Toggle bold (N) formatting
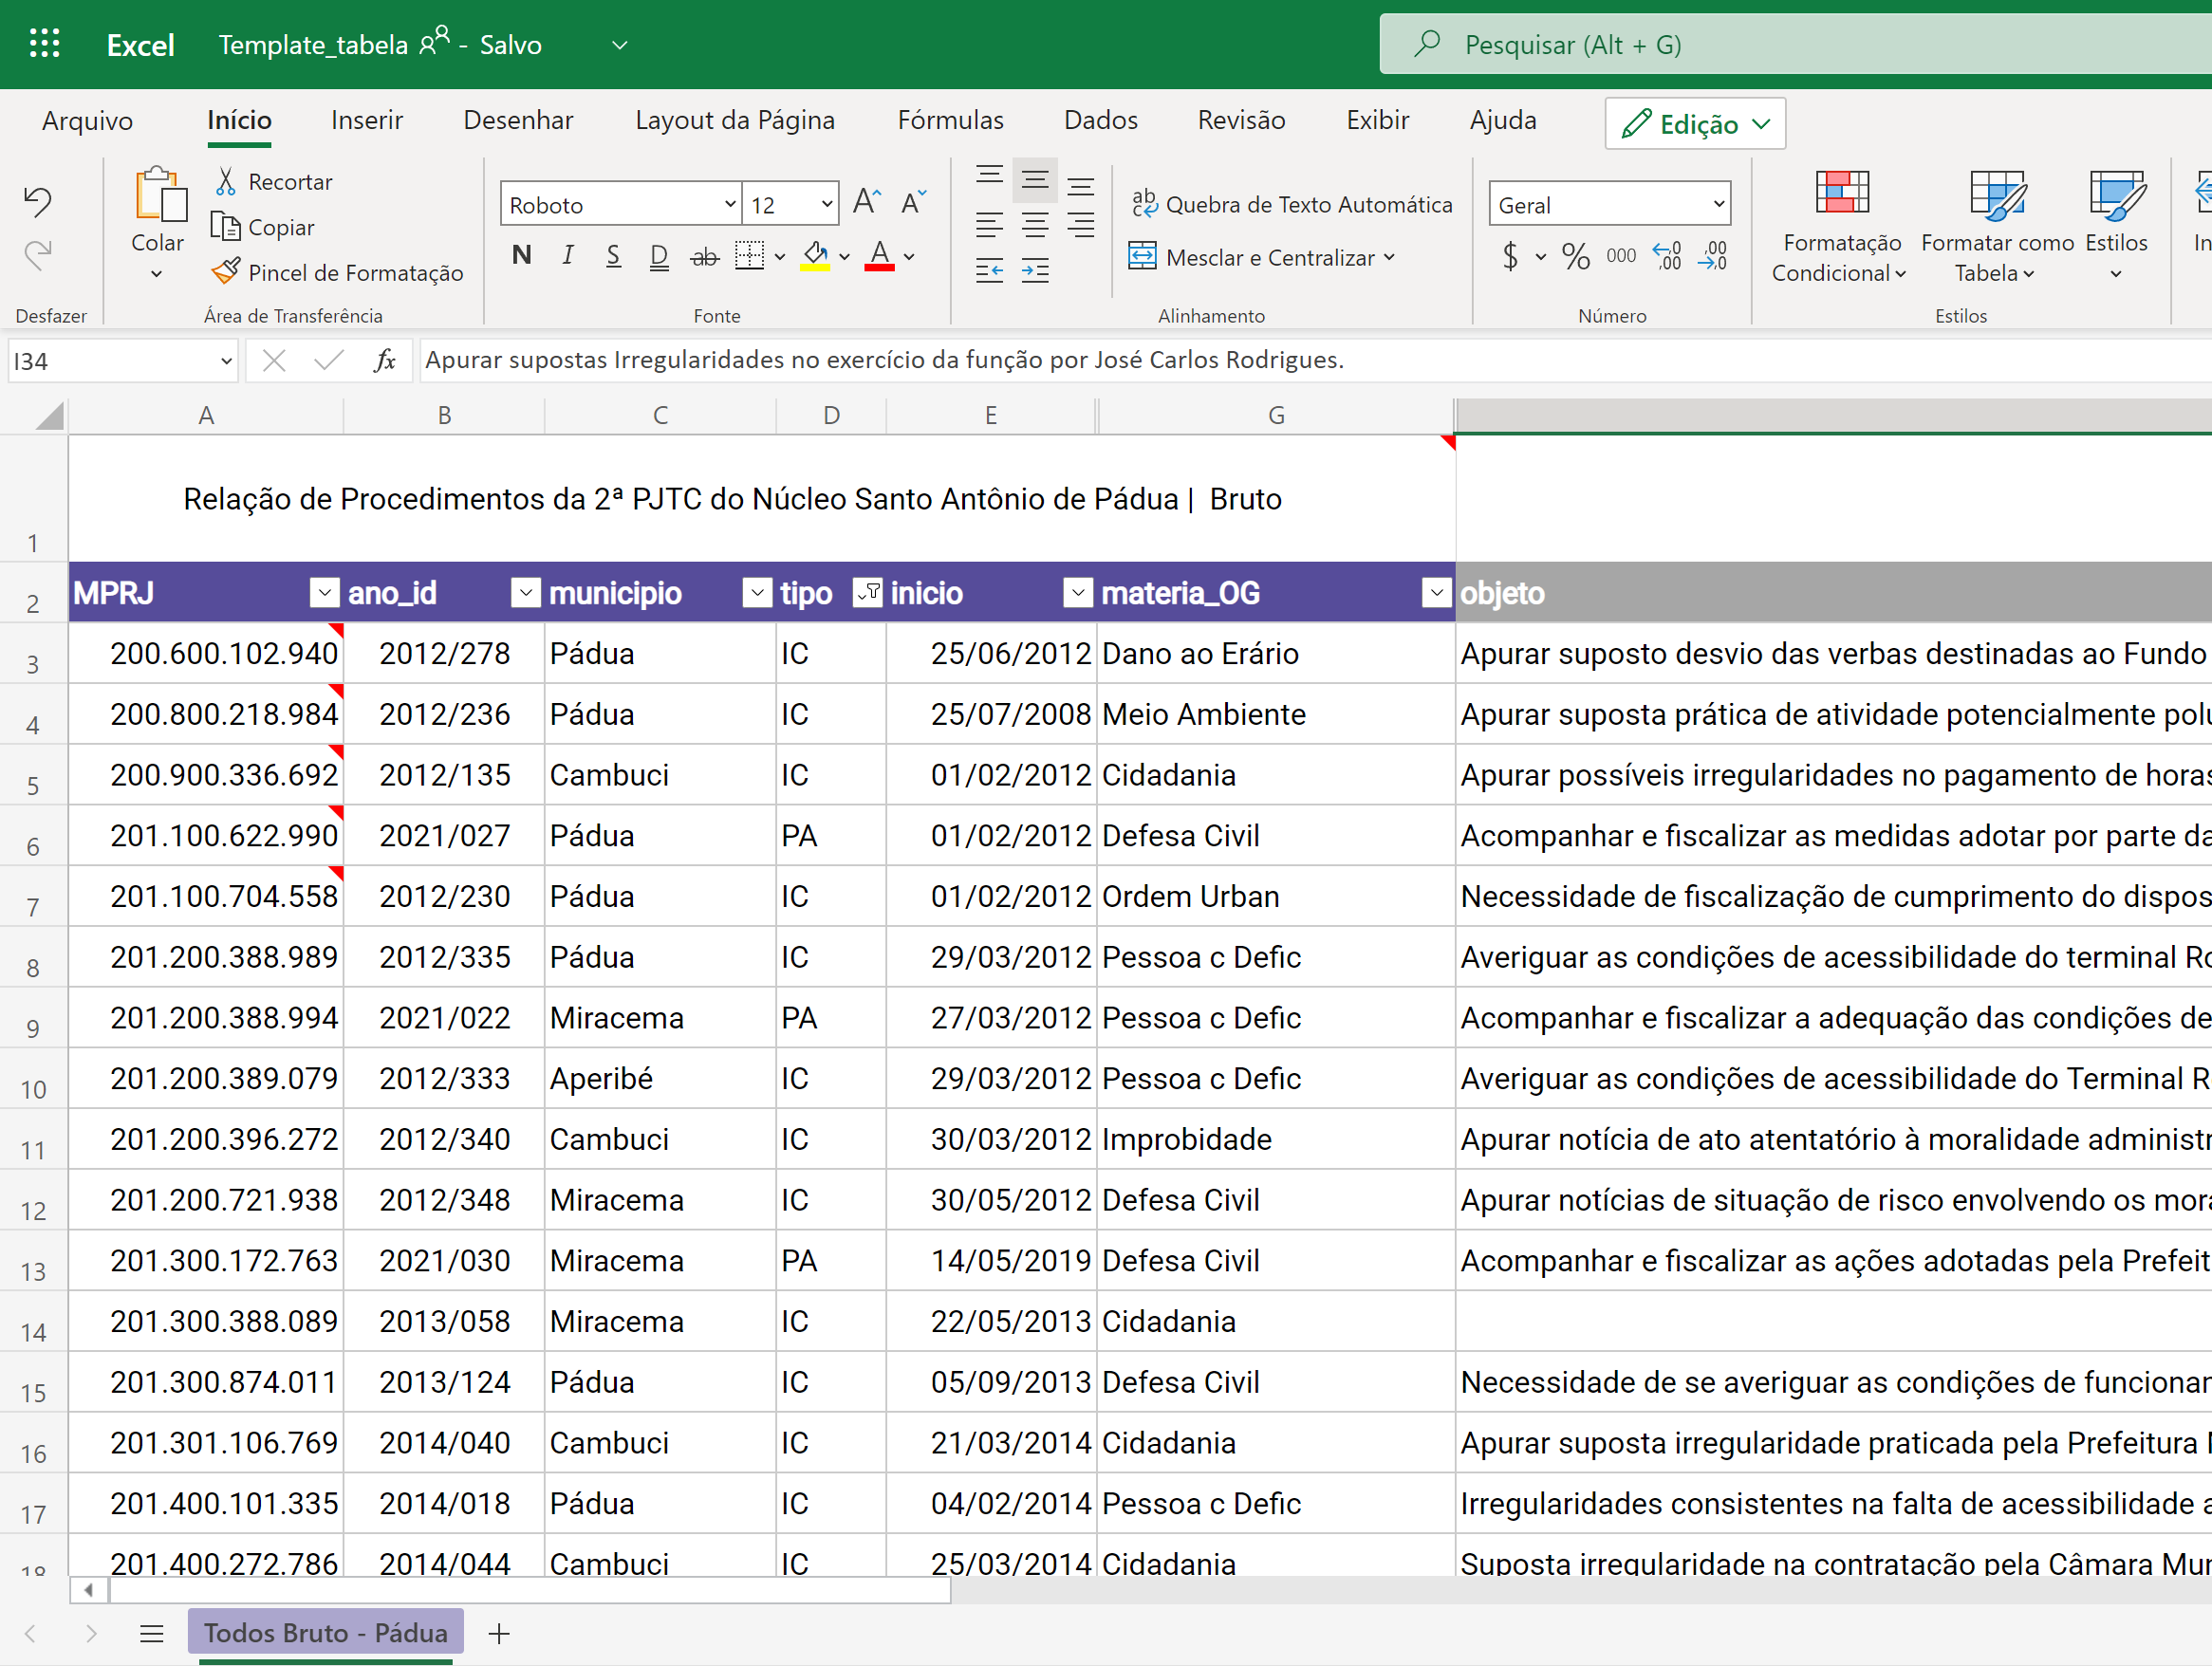Viewport: 2212px width, 1666px height. (x=521, y=256)
